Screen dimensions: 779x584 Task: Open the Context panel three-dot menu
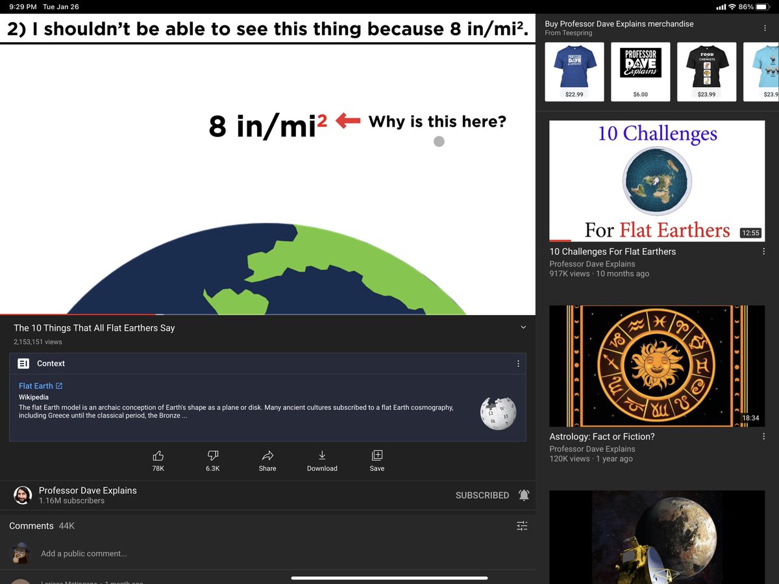(518, 364)
